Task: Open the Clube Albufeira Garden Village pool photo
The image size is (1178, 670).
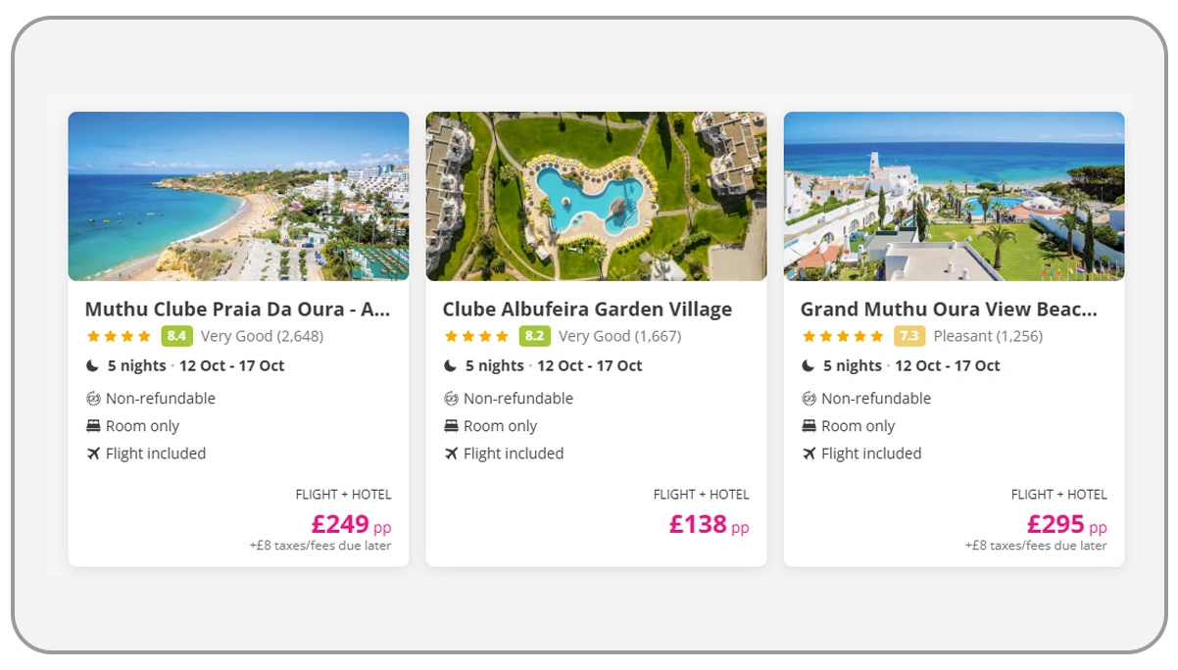Action: (596, 196)
